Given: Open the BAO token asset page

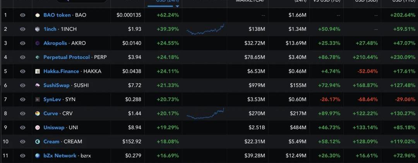Looking at the screenshot, I should coord(57,15).
